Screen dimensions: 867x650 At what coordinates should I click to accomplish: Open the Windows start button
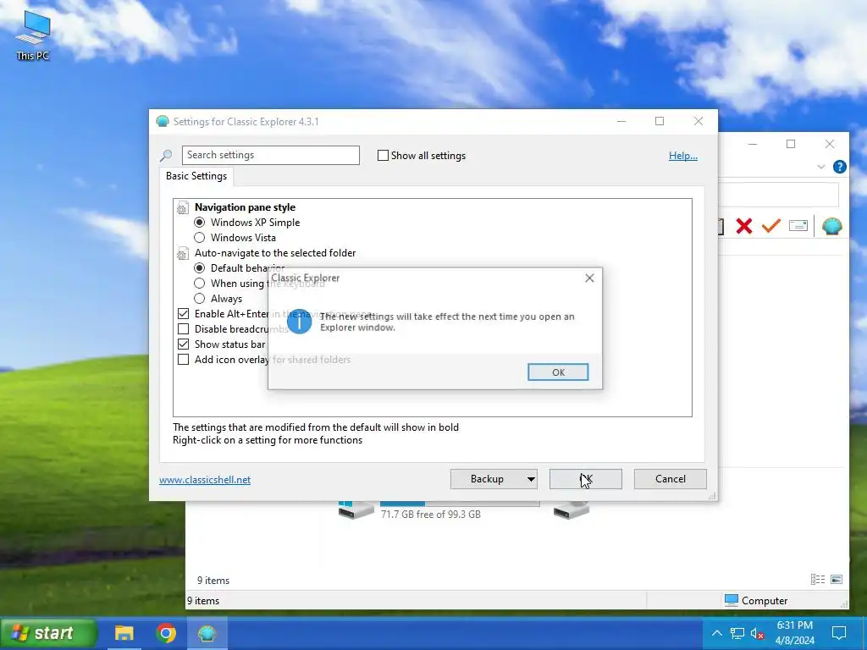pos(48,633)
